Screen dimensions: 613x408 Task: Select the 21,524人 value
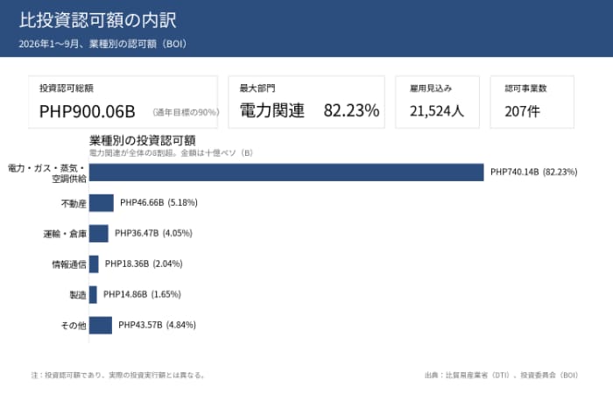437,111
